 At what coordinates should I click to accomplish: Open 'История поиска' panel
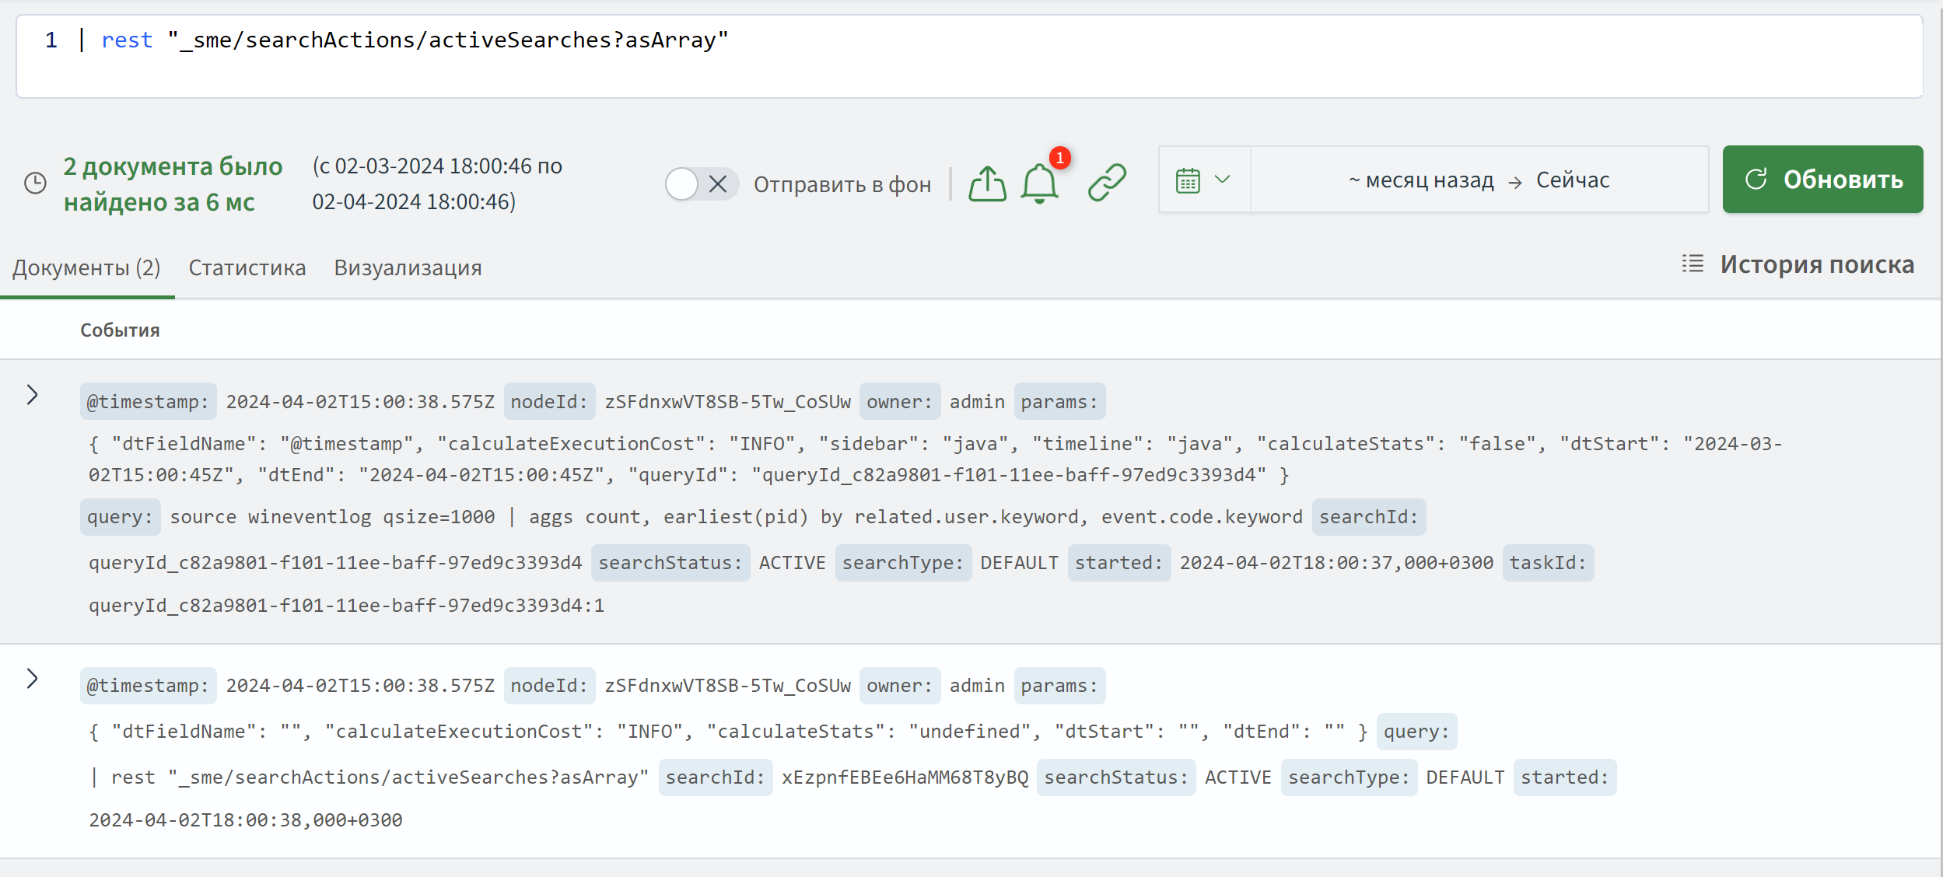(1817, 264)
